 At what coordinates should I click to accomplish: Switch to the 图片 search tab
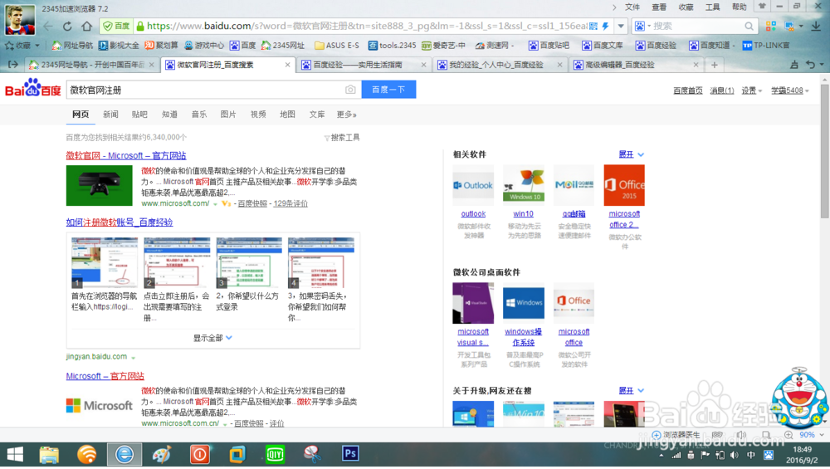(228, 115)
